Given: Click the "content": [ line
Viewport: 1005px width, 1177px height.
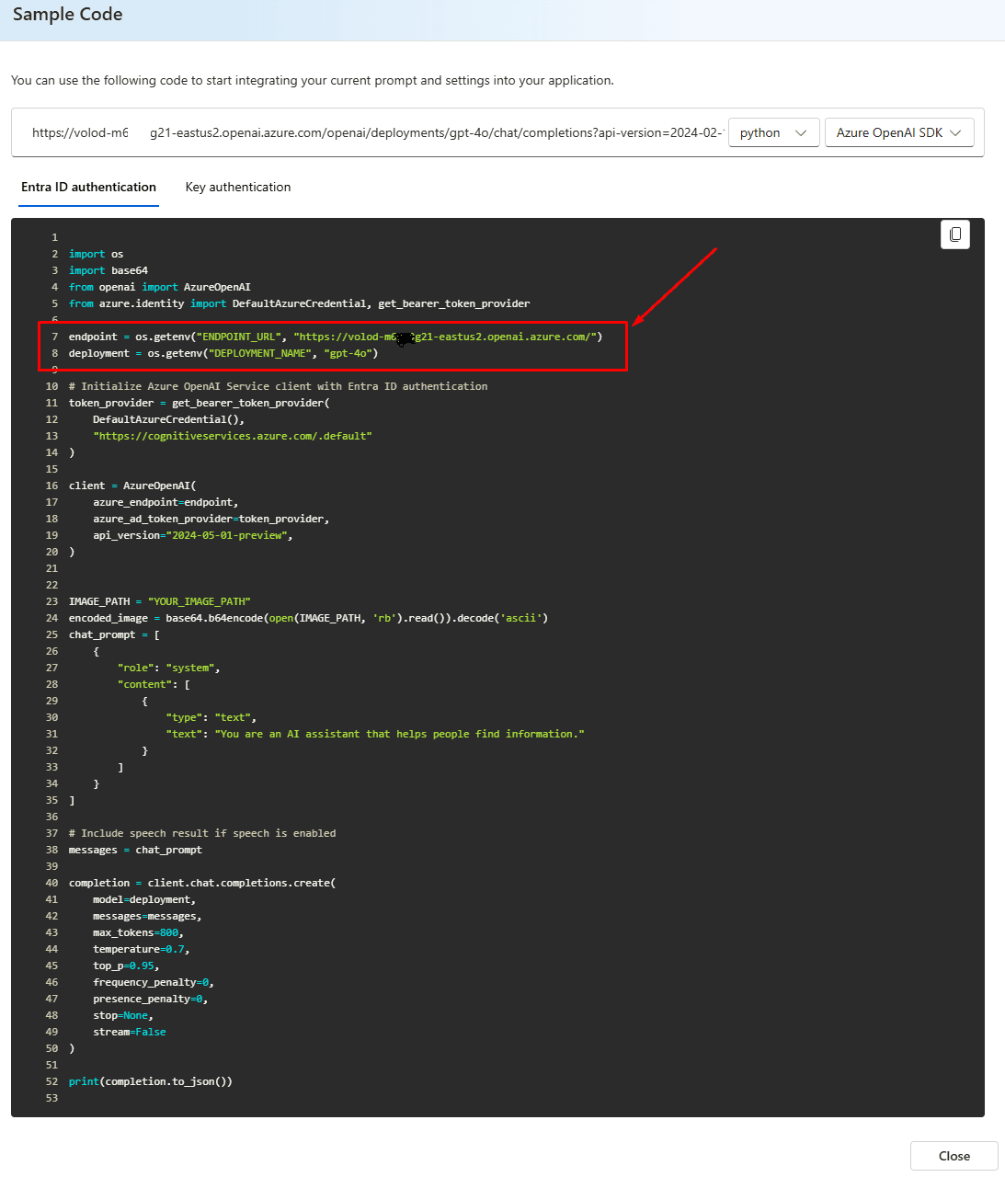Looking at the screenshot, I should click(154, 684).
